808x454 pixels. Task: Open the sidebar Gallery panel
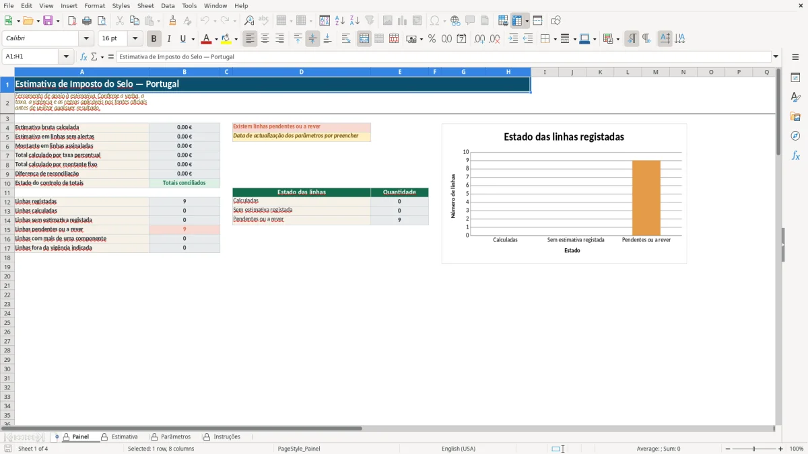click(795, 116)
